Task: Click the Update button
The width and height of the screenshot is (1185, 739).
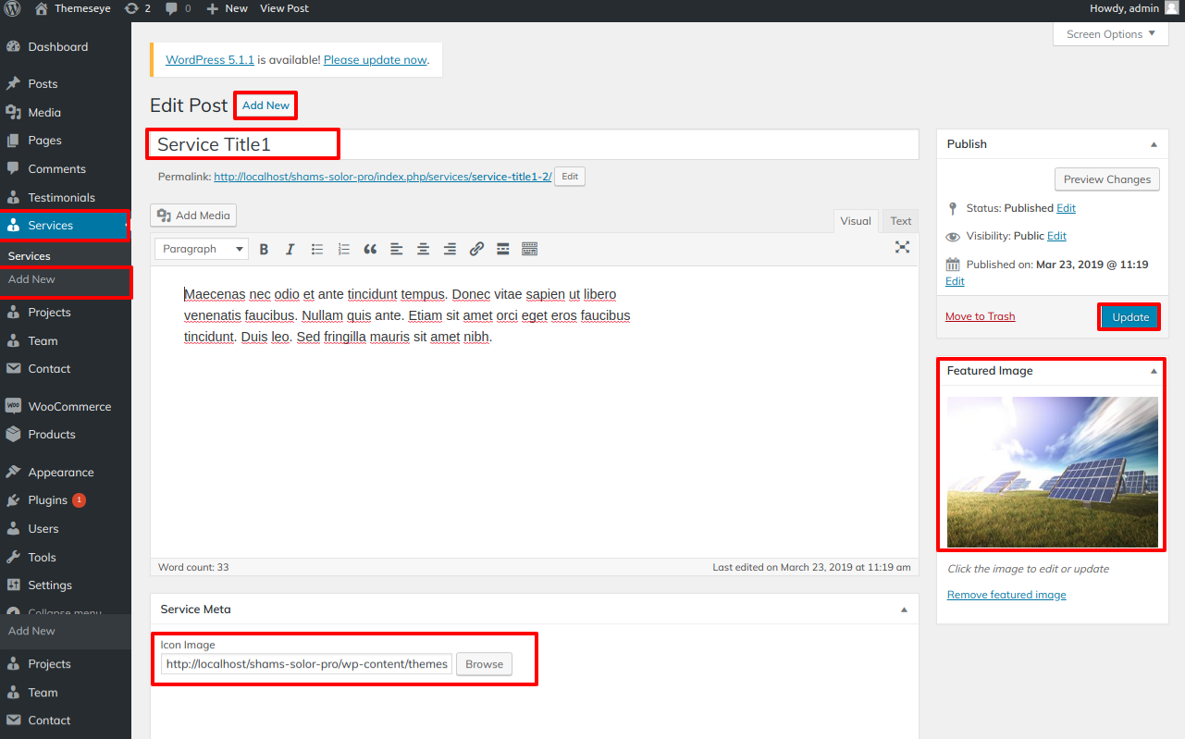Action: pyautogui.click(x=1129, y=317)
